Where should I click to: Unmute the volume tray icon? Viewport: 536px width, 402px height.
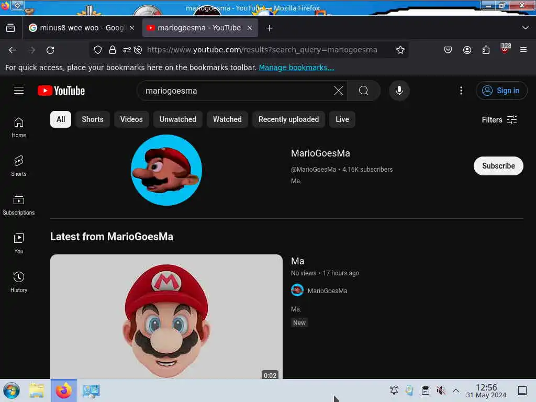[441, 390]
